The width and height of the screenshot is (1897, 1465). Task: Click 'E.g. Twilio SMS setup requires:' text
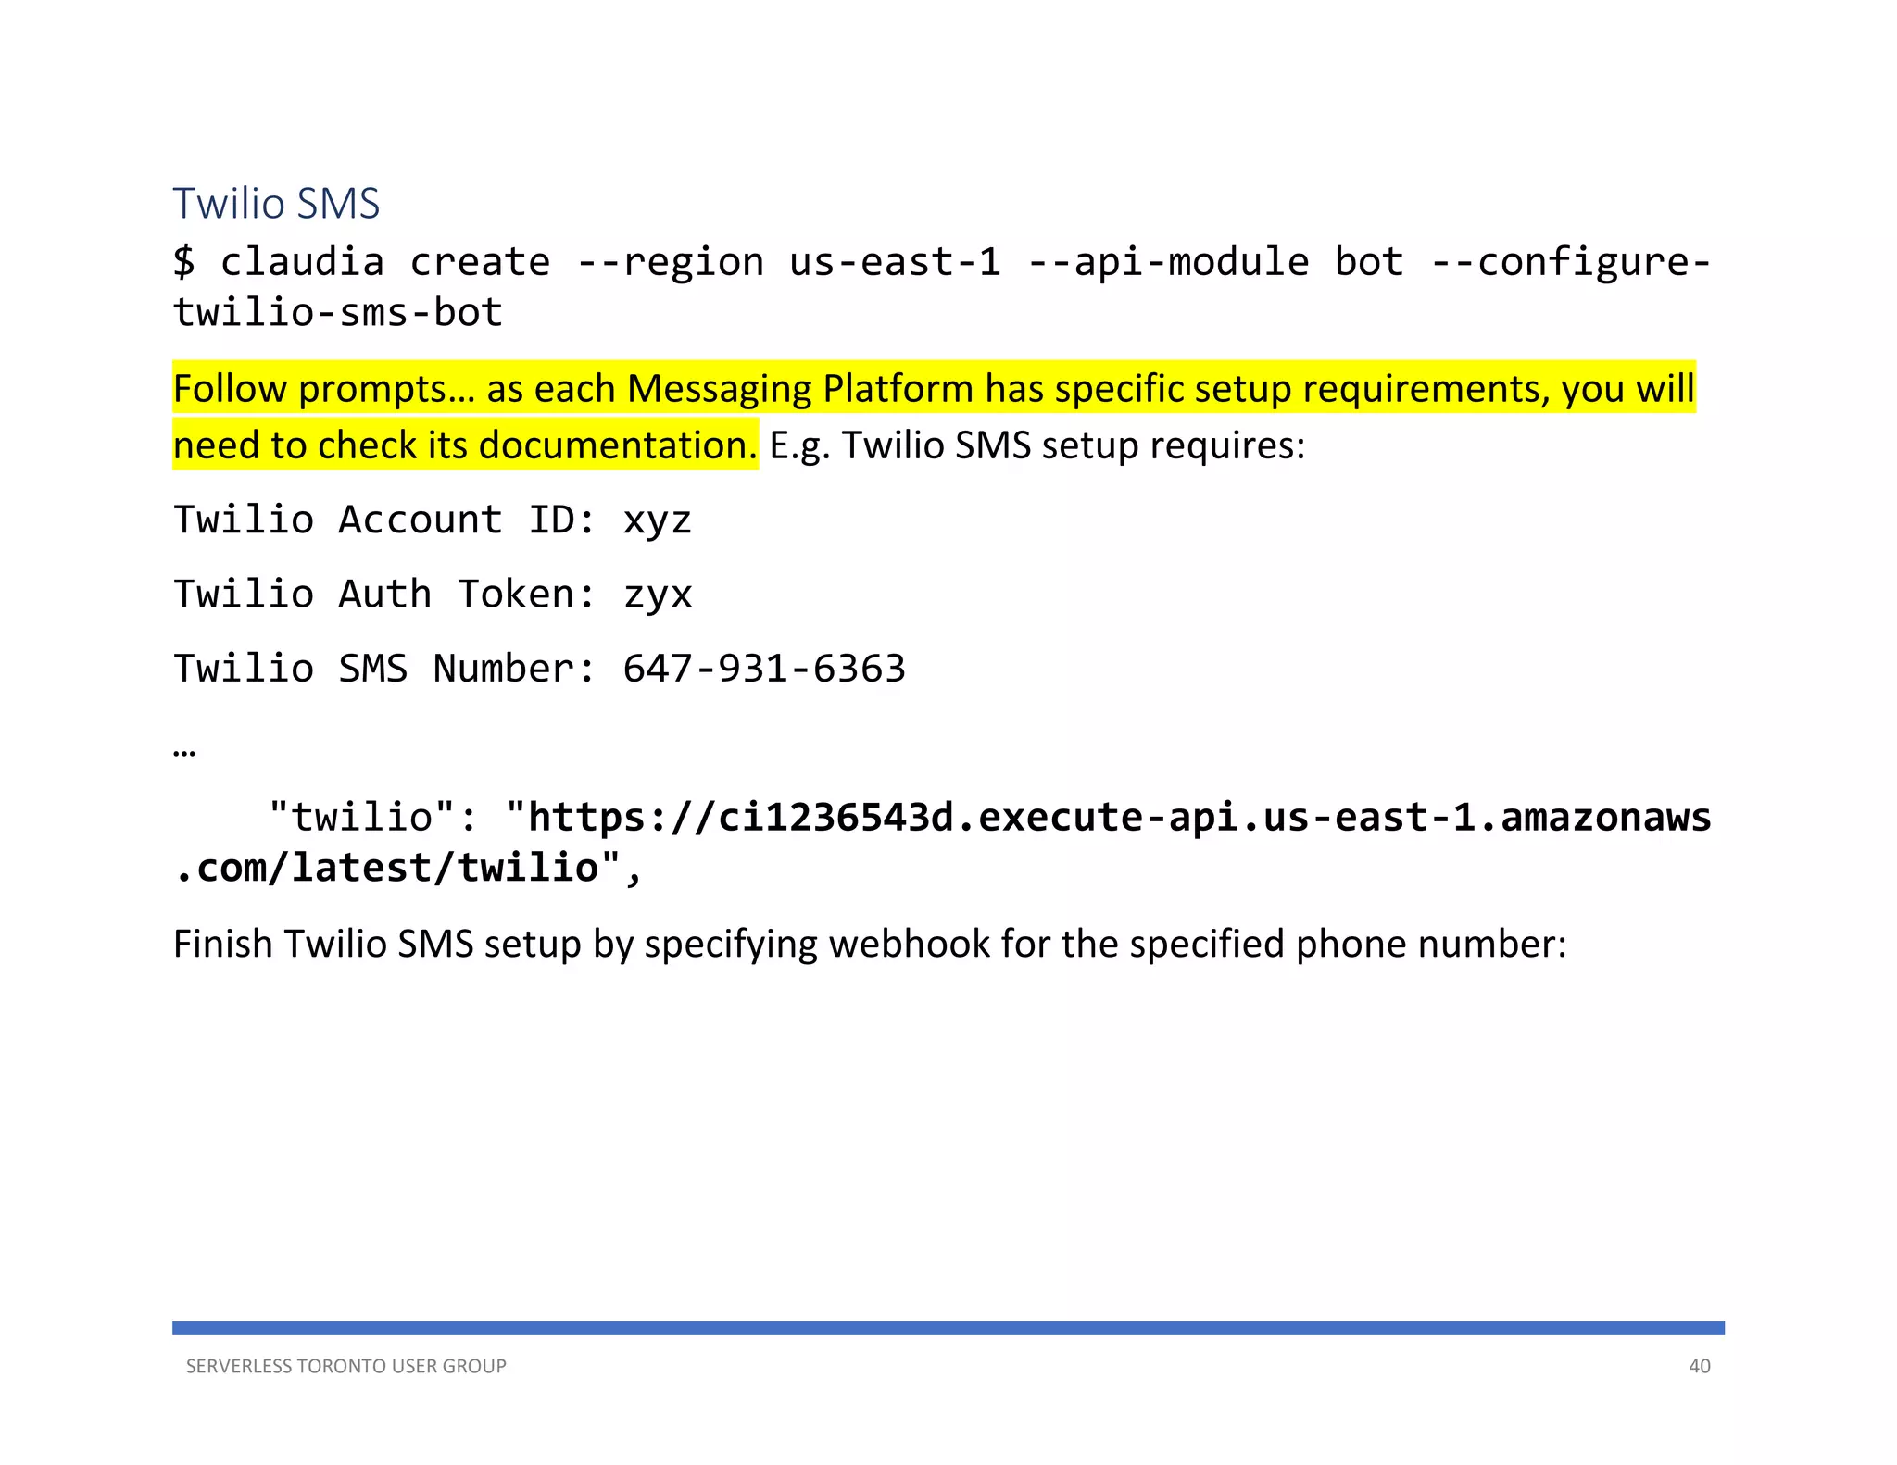click(x=1037, y=445)
